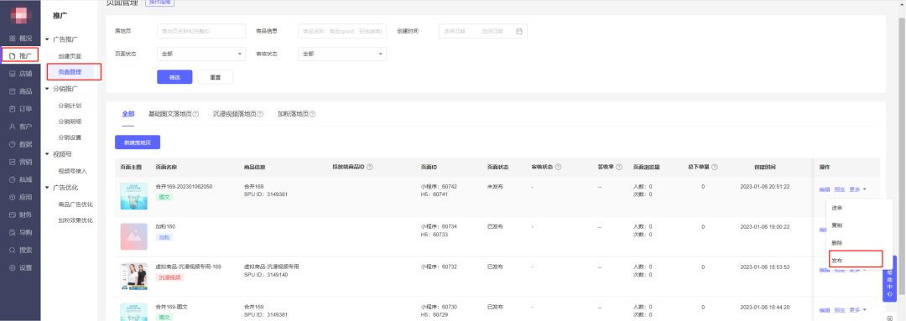Image resolution: width=906 pixels, height=321 pixels.
Task: Click help icon next to 审核状态 column header
Action: pyautogui.click(x=559, y=167)
